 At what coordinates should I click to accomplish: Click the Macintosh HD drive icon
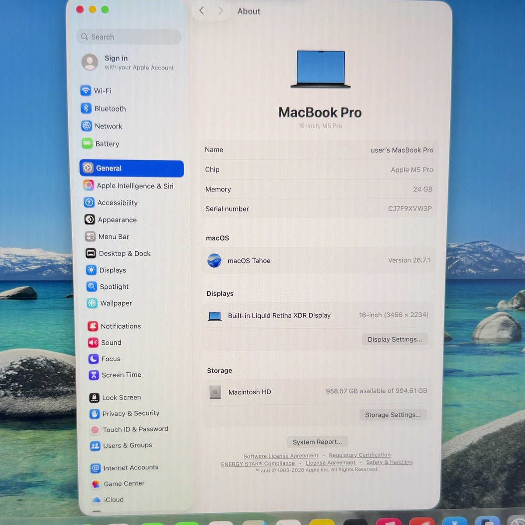[x=215, y=392]
